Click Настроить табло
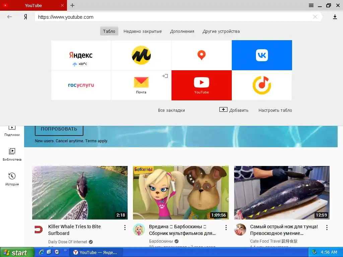343x257 pixels. click(275, 110)
